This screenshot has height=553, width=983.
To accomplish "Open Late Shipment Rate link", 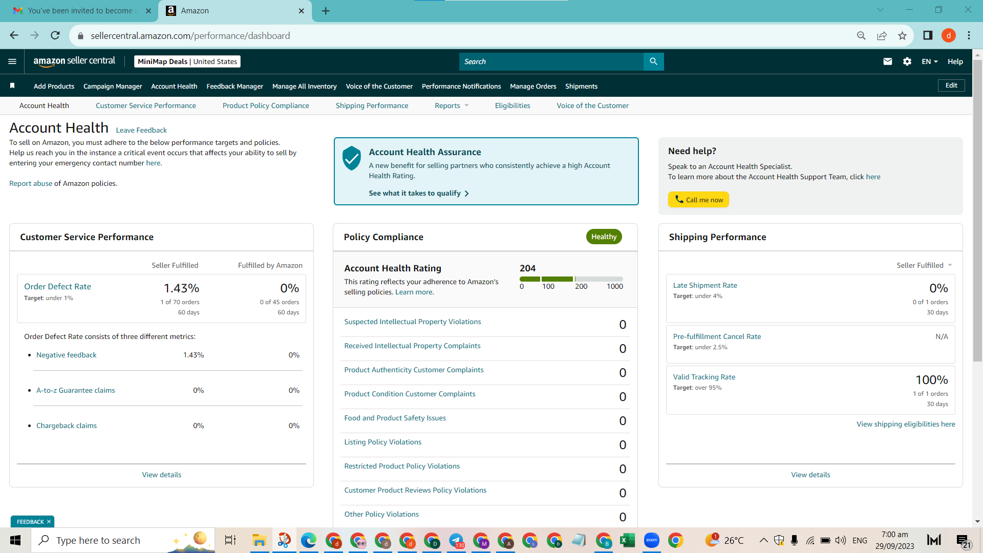I will (705, 285).
